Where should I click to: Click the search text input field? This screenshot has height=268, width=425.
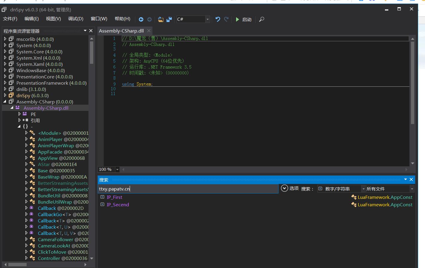point(188,189)
